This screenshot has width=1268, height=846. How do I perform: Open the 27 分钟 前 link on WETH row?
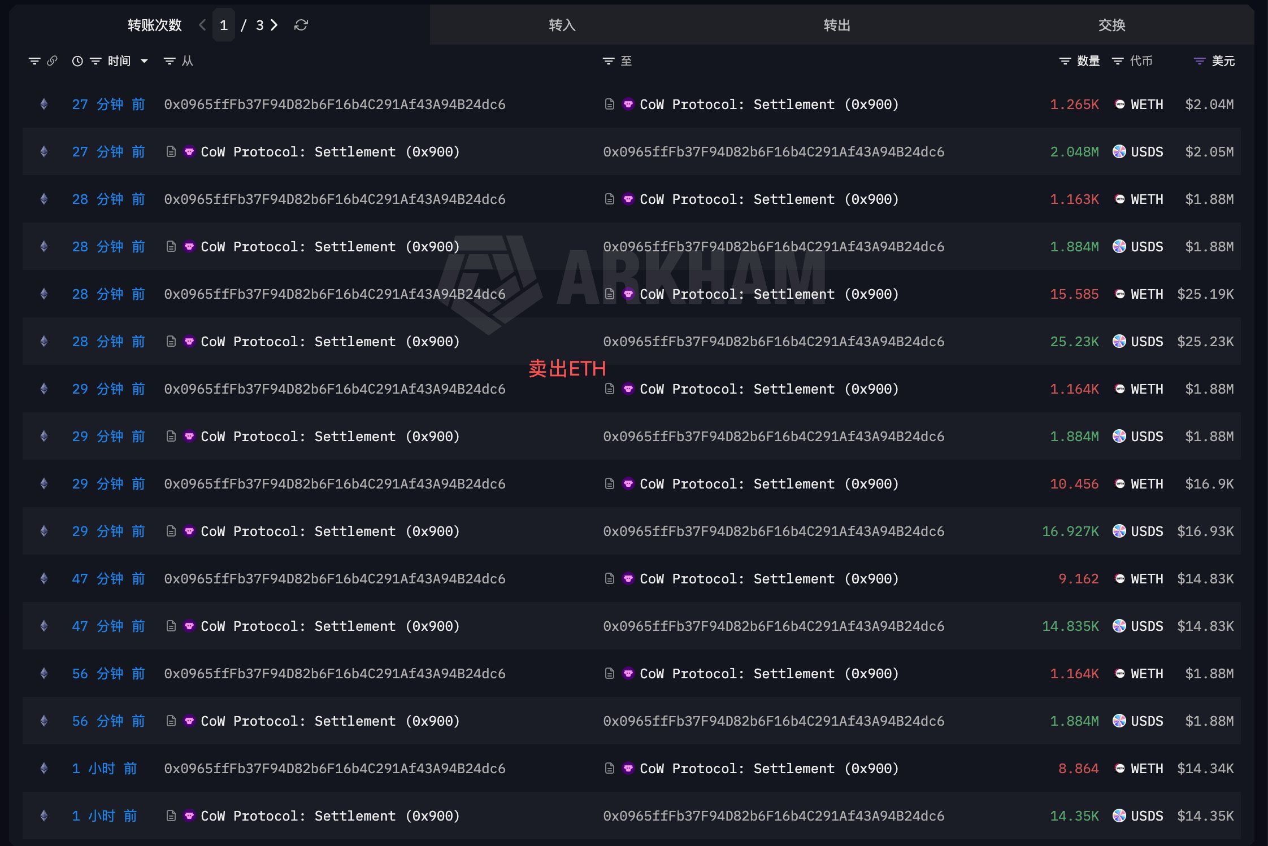point(108,104)
